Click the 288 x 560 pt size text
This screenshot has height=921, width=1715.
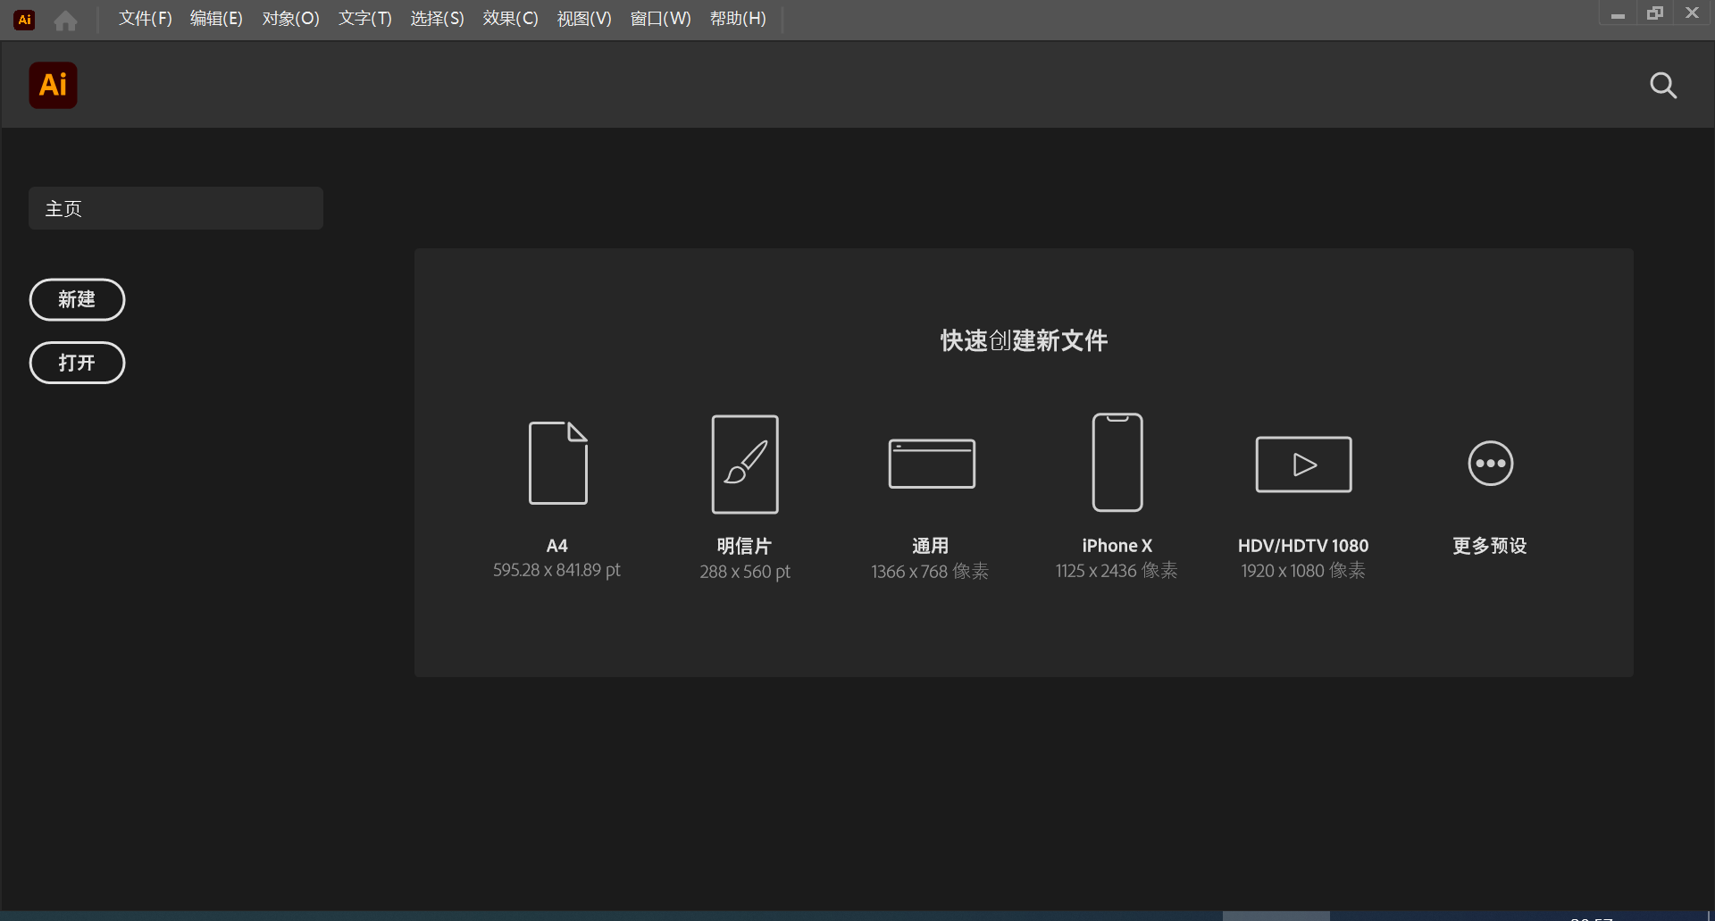point(745,572)
